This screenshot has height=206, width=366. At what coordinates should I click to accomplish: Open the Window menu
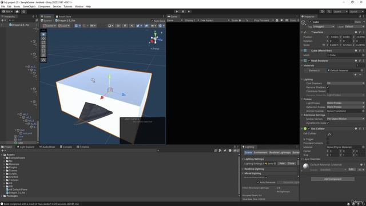point(79,6)
